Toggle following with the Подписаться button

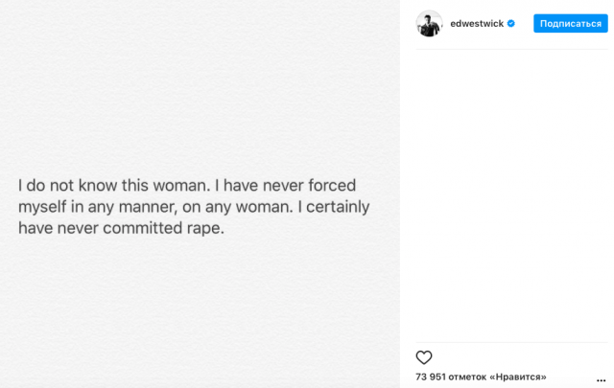tap(570, 24)
